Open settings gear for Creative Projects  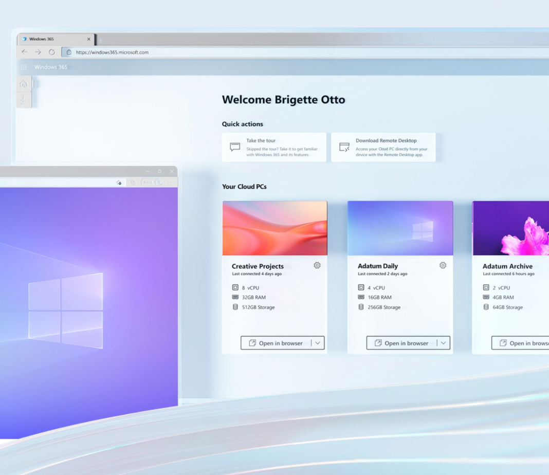[x=317, y=265]
